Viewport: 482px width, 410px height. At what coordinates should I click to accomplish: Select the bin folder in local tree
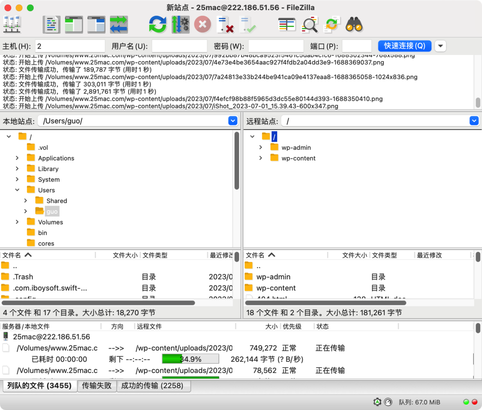pyautogui.click(x=37, y=233)
